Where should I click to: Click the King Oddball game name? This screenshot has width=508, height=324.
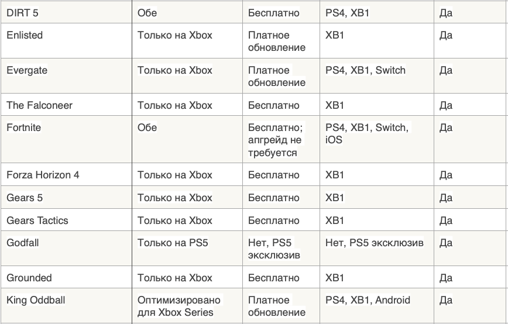(x=36, y=300)
